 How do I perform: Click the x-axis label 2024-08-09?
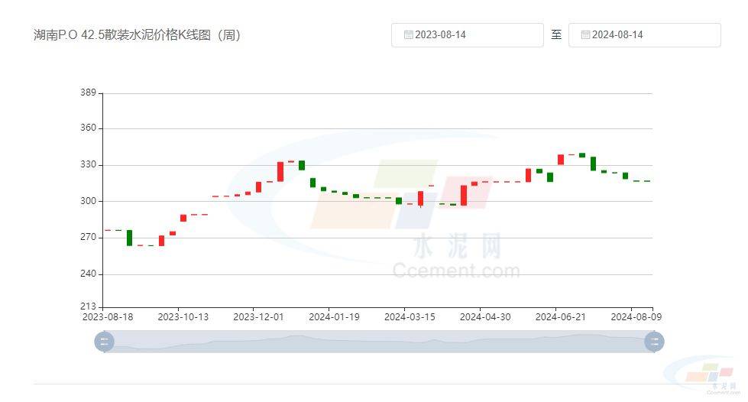(x=636, y=317)
